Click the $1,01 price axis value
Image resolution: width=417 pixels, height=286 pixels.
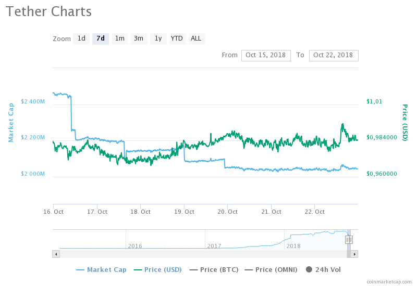374,101
